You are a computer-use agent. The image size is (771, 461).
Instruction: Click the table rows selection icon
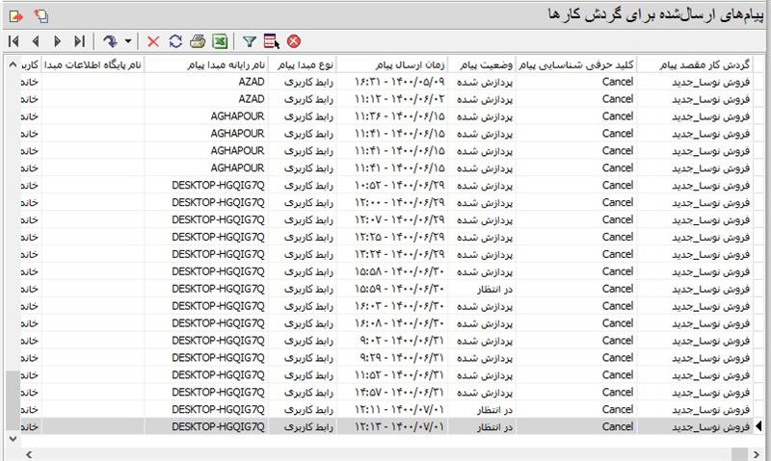click(272, 41)
